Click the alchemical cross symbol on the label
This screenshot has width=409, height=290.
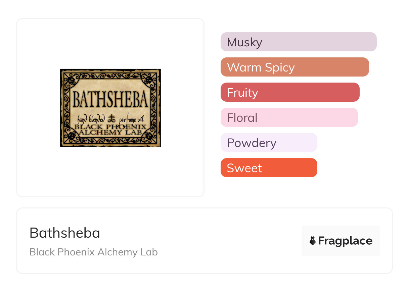111,119
